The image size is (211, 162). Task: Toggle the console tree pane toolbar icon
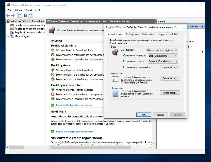tap(19, 15)
